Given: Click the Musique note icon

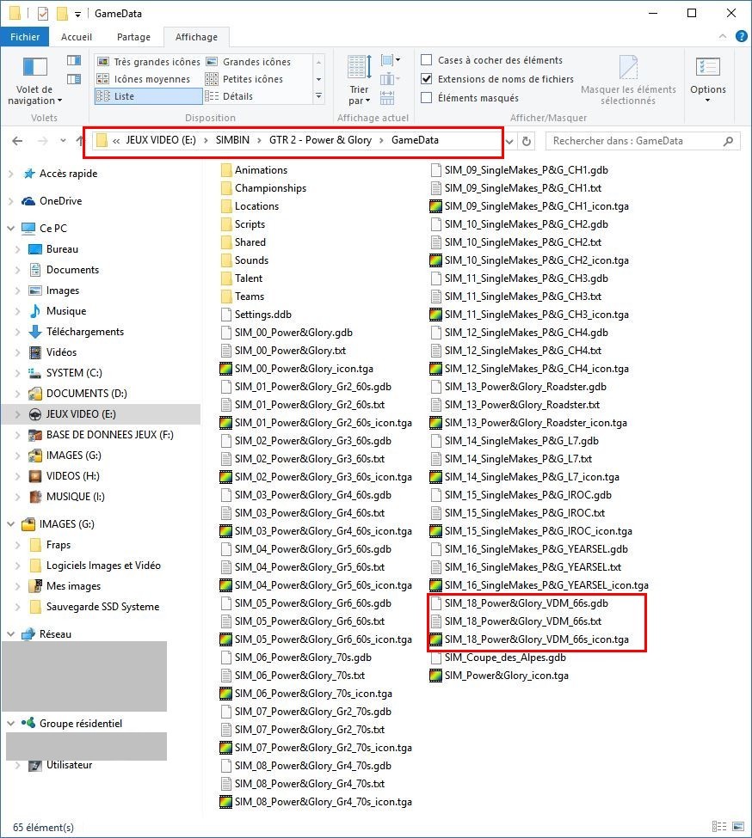Looking at the screenshot, I should click(35, 311).
